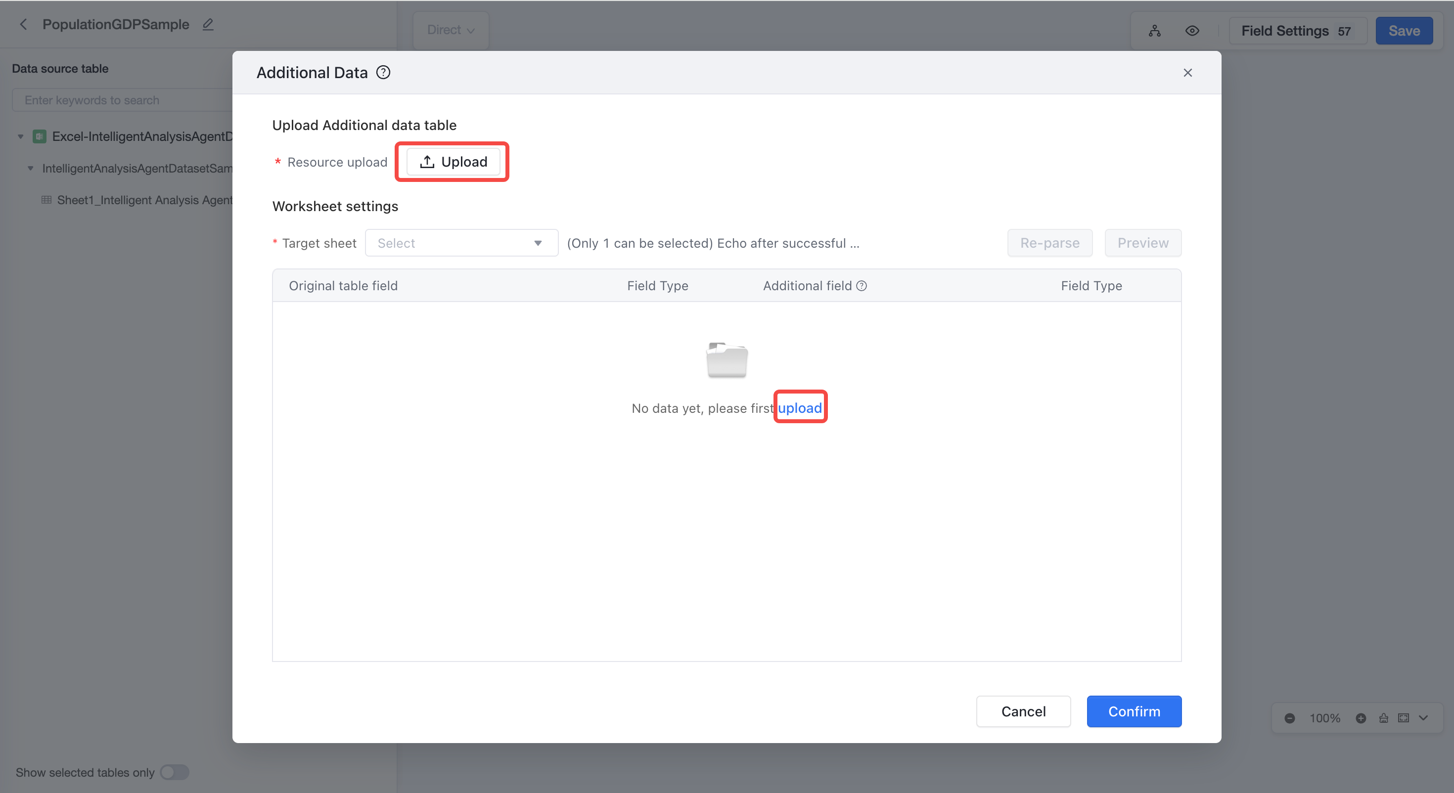Click the Re-parse button
Viewport: 1454px width, 793px height.
(1049, 243)
